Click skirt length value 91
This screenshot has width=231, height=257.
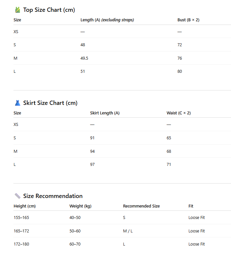[92, 138]
